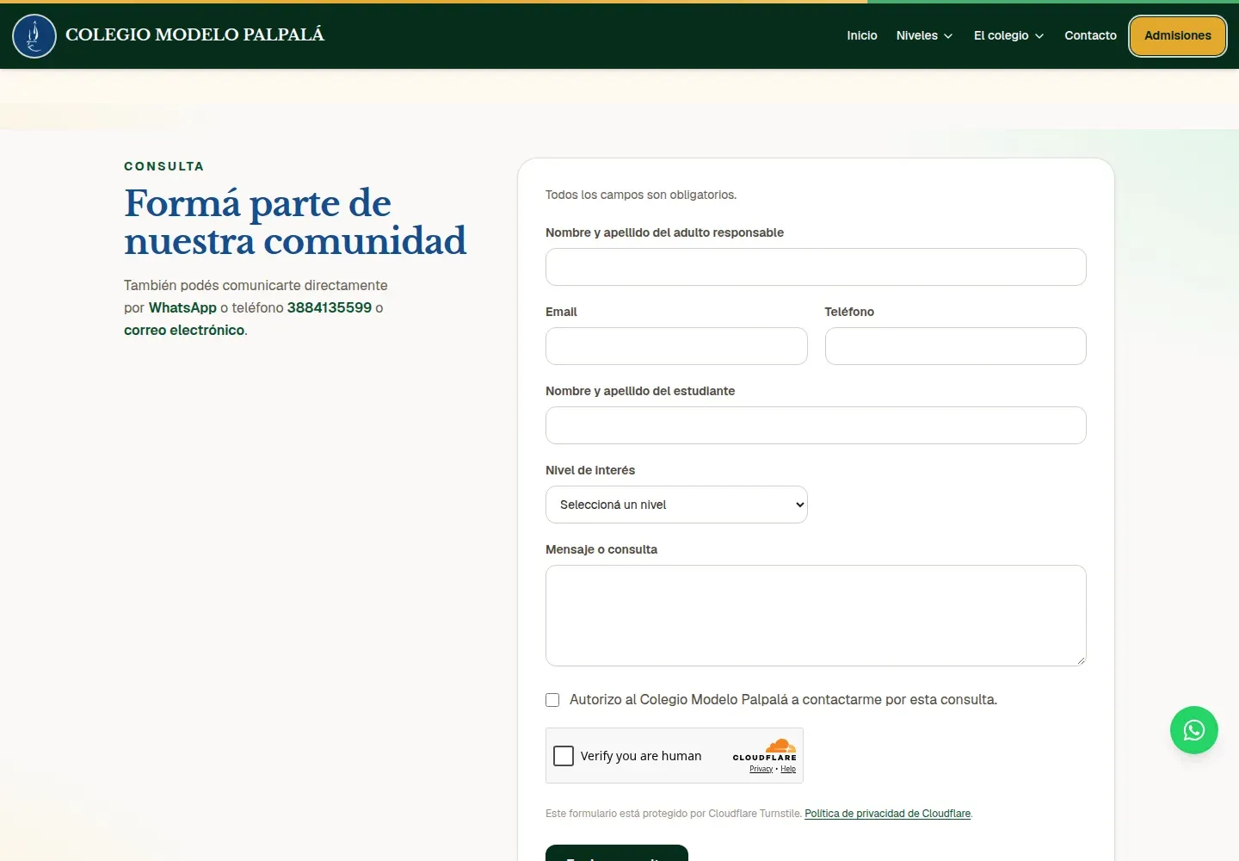Click into the Mensaje o consulta textarea

[x=816, y=616]
